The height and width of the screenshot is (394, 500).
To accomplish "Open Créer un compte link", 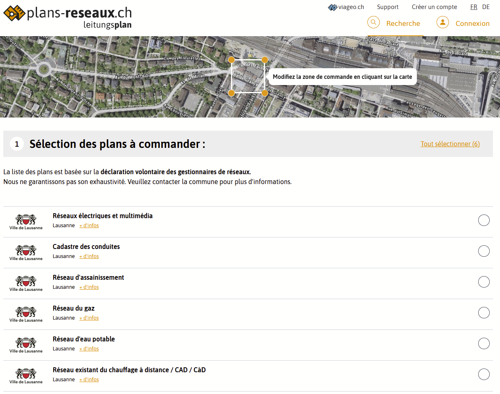I will click(x=434, y=7).
